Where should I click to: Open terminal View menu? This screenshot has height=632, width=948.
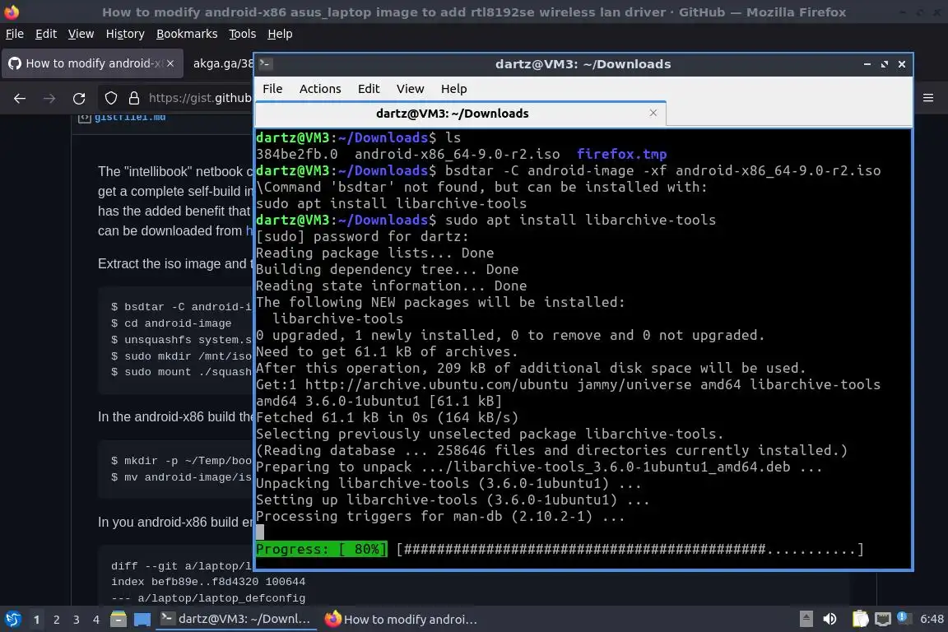tap(410, 88)
